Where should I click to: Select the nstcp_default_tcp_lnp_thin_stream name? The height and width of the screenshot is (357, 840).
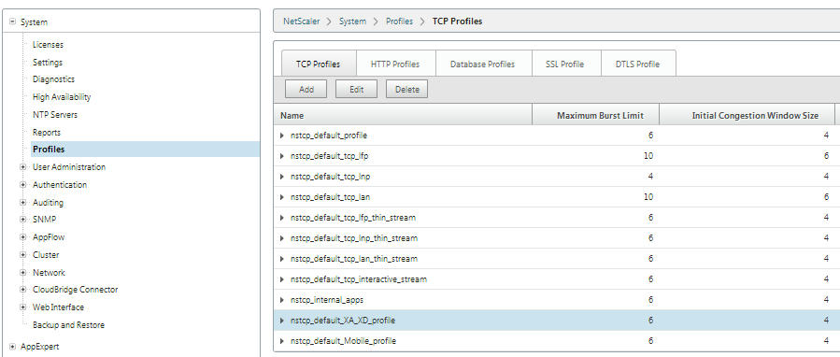tap(354, 238)
